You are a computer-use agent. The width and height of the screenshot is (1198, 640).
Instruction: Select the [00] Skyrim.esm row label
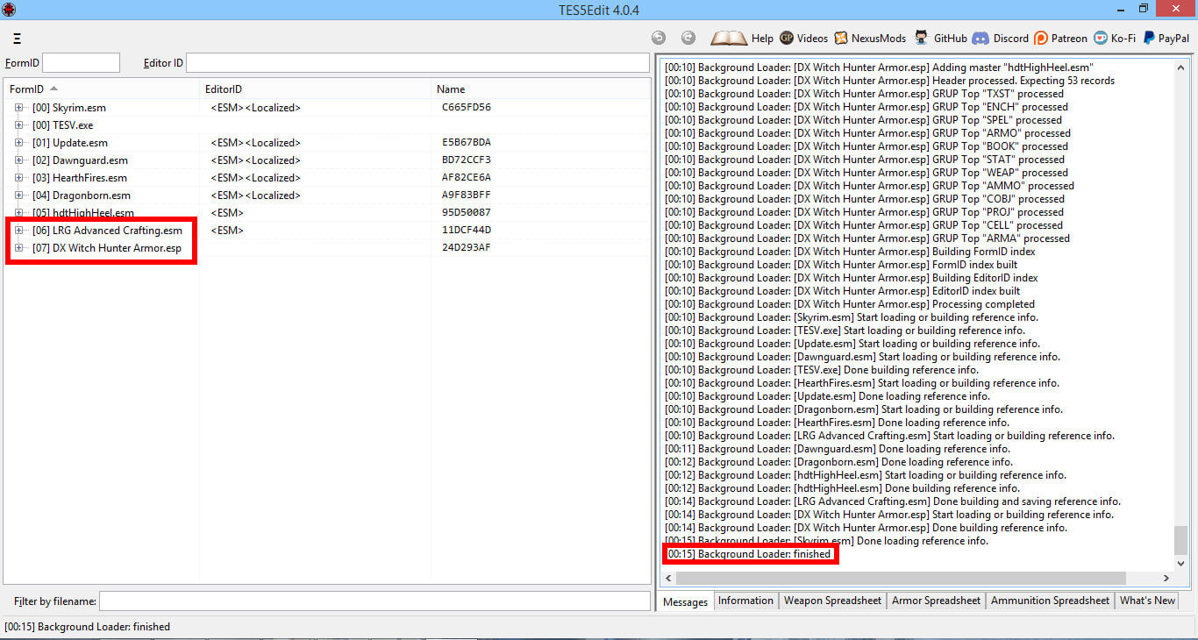(69, 108)
